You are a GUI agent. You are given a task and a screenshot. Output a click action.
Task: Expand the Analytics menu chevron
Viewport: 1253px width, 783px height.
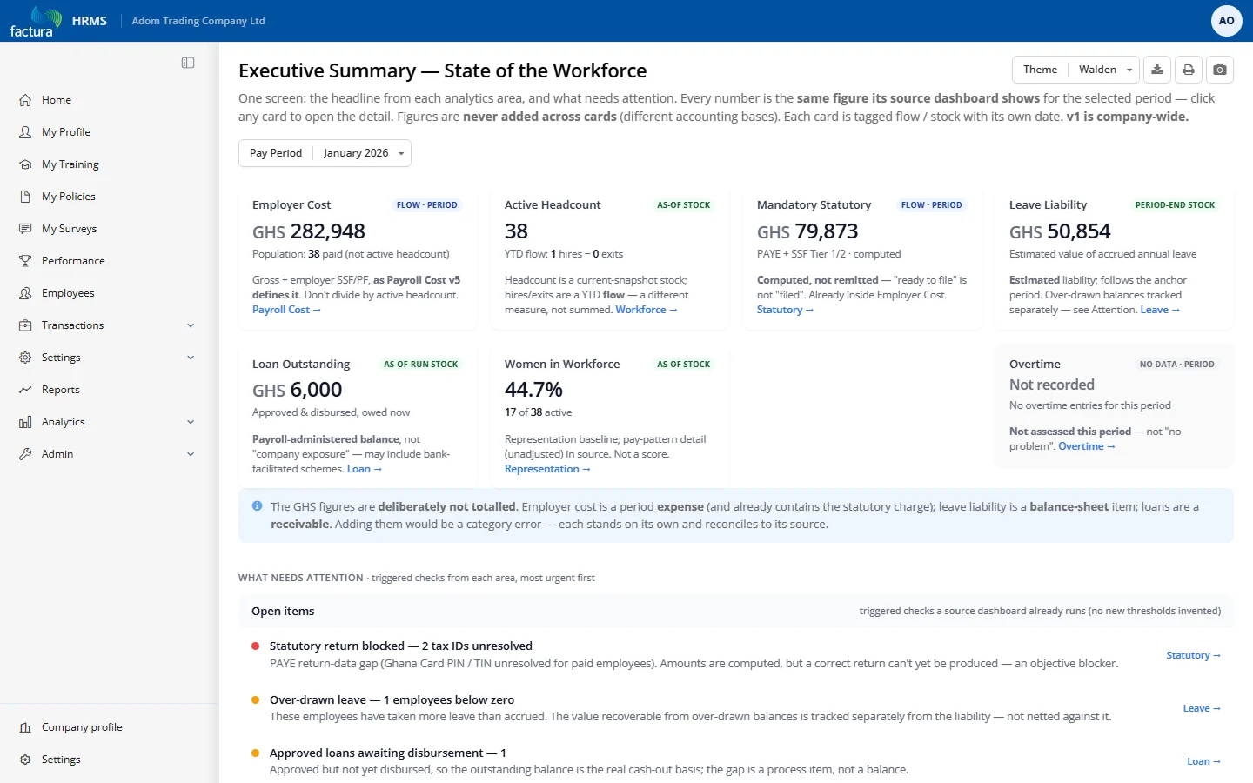click(191, 422)
